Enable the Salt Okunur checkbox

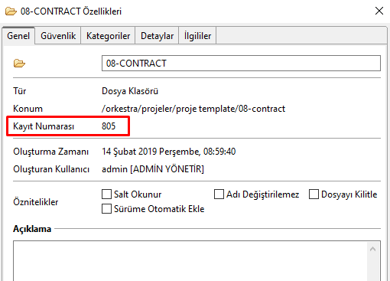106,194
